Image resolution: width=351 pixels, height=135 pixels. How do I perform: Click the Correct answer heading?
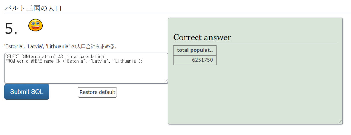(202, 37)
